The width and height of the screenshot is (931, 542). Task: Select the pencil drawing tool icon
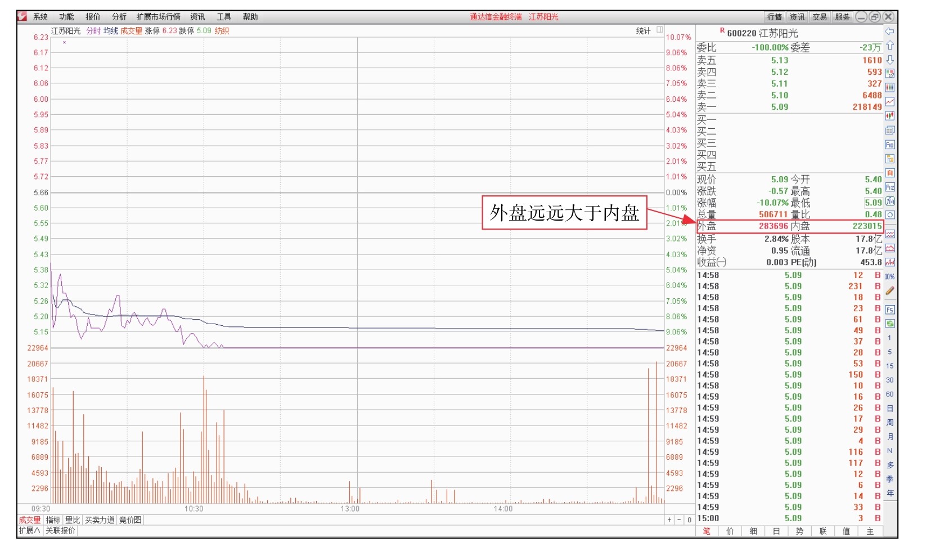[x=889, y=291]
